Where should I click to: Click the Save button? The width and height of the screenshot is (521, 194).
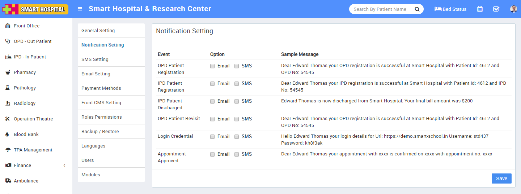(501, 178)
